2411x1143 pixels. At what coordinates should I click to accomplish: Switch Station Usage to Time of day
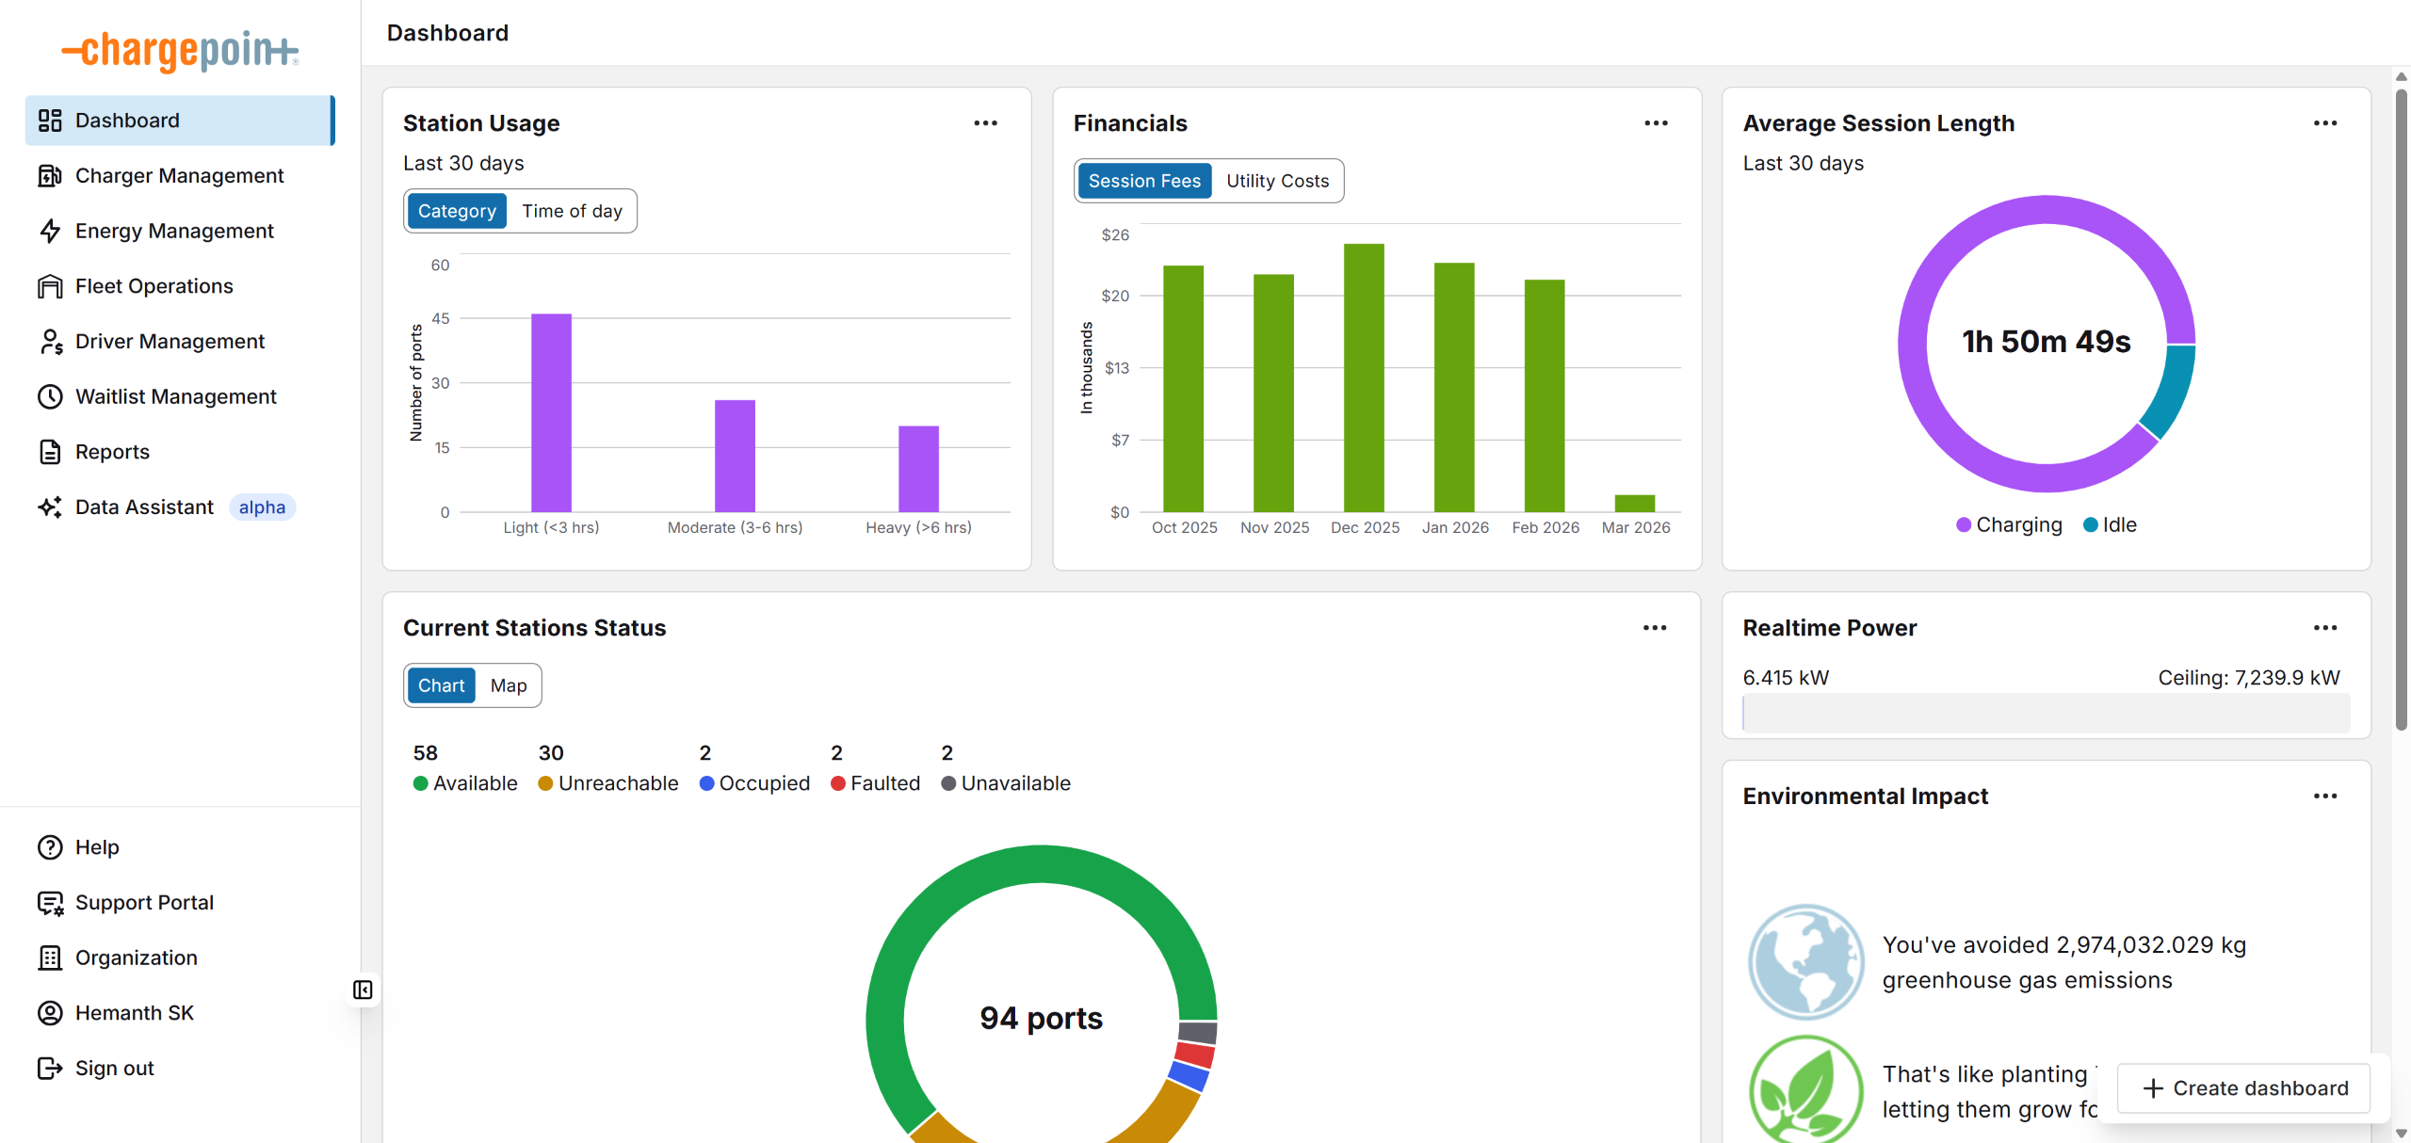[x=572, y=211]
